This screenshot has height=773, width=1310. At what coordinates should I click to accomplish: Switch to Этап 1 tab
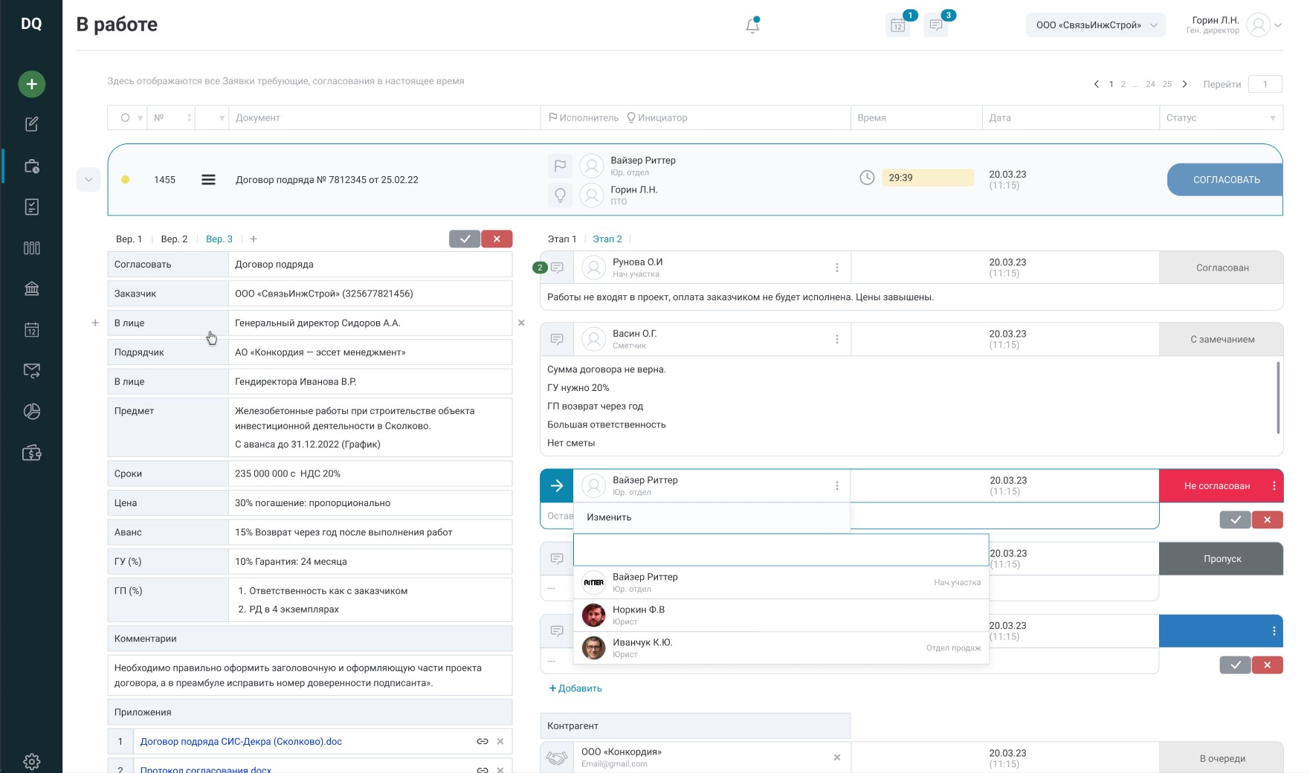coord(561,239)
